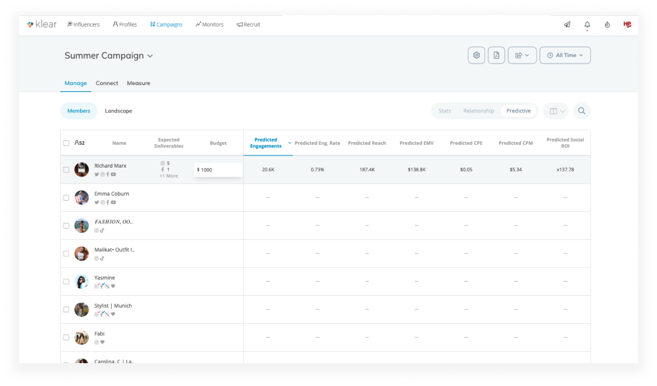Click Emma Coburn's Twitter icon

pyautogui.click(x=96, y=203)
